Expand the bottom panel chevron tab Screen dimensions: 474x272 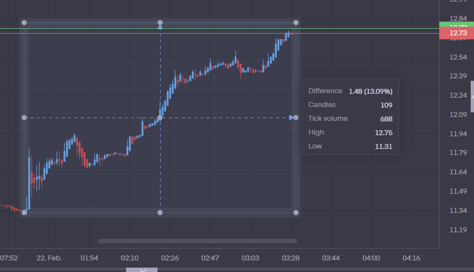tap(142, 270)
